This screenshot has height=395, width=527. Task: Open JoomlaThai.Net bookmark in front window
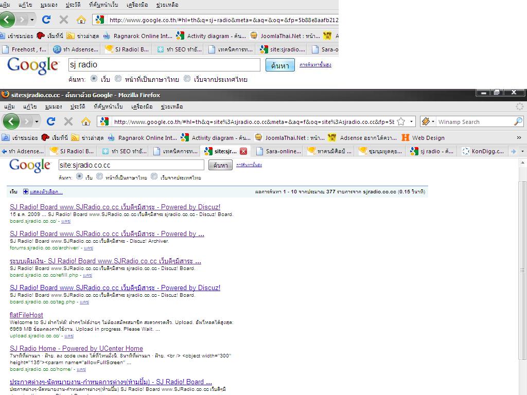click(290, 138)
